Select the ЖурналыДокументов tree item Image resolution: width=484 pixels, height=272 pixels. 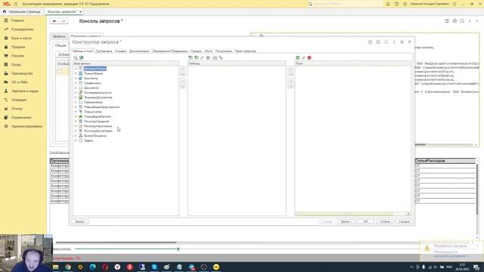pyautogui.click(x=98, y=97)
